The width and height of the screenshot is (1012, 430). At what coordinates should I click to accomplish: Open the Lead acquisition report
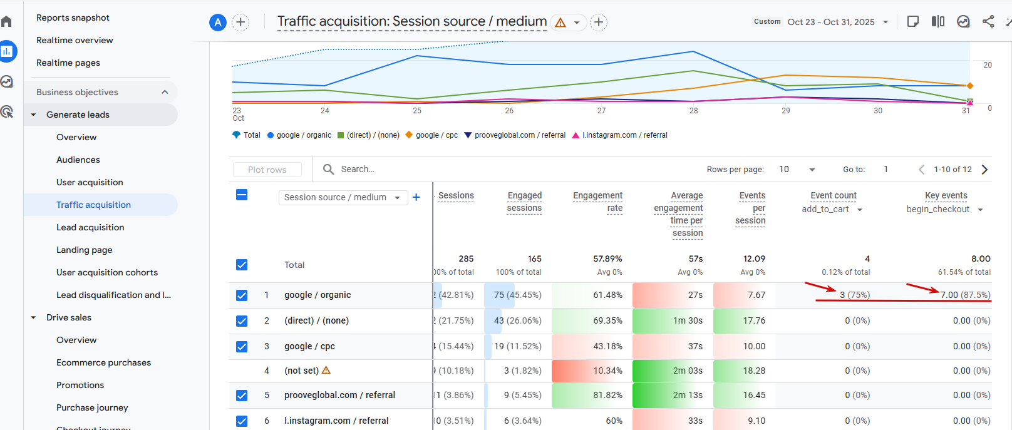pos(90,227)
